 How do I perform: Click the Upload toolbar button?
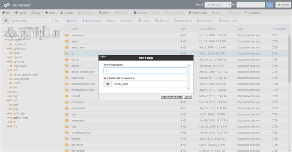coord(66,13)
